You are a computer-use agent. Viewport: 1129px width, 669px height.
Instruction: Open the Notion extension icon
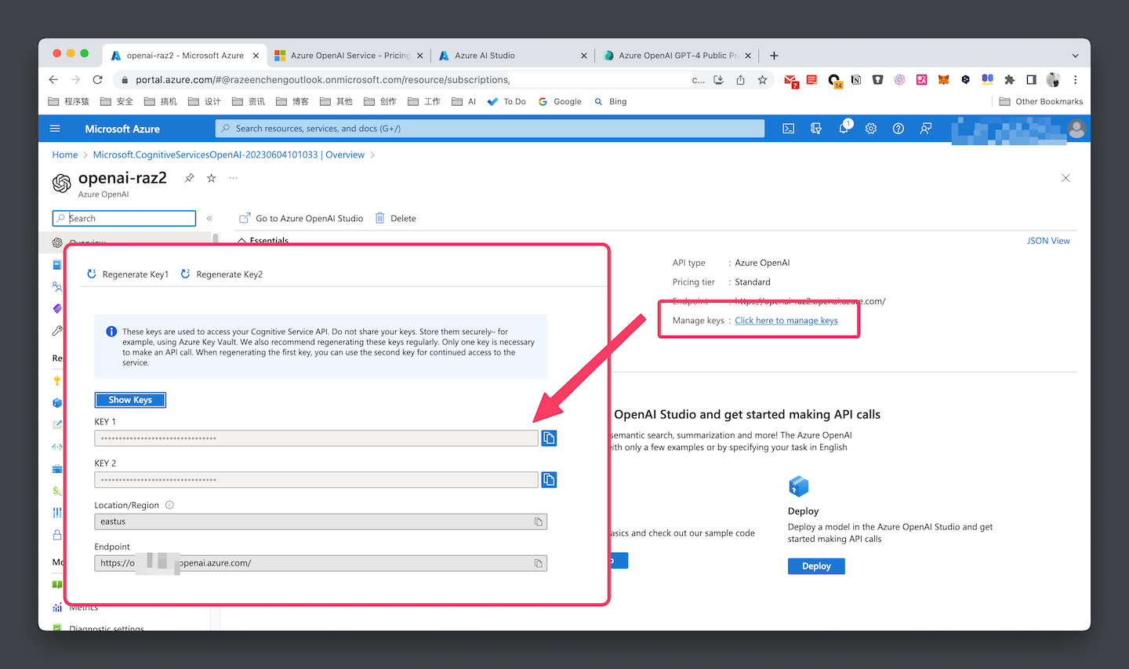[856, 79]
